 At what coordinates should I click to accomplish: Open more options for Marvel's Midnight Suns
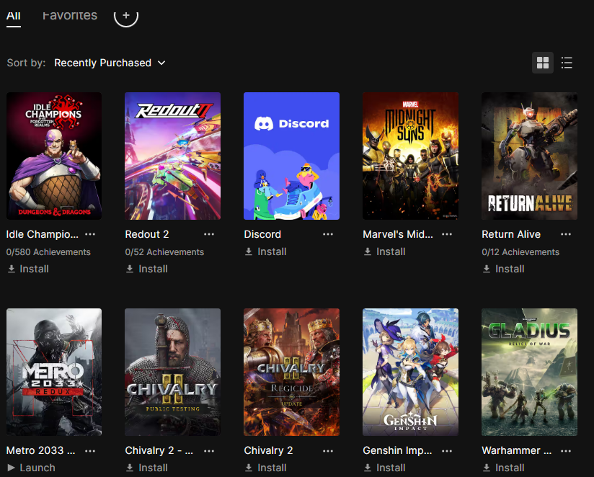(447, 234)
